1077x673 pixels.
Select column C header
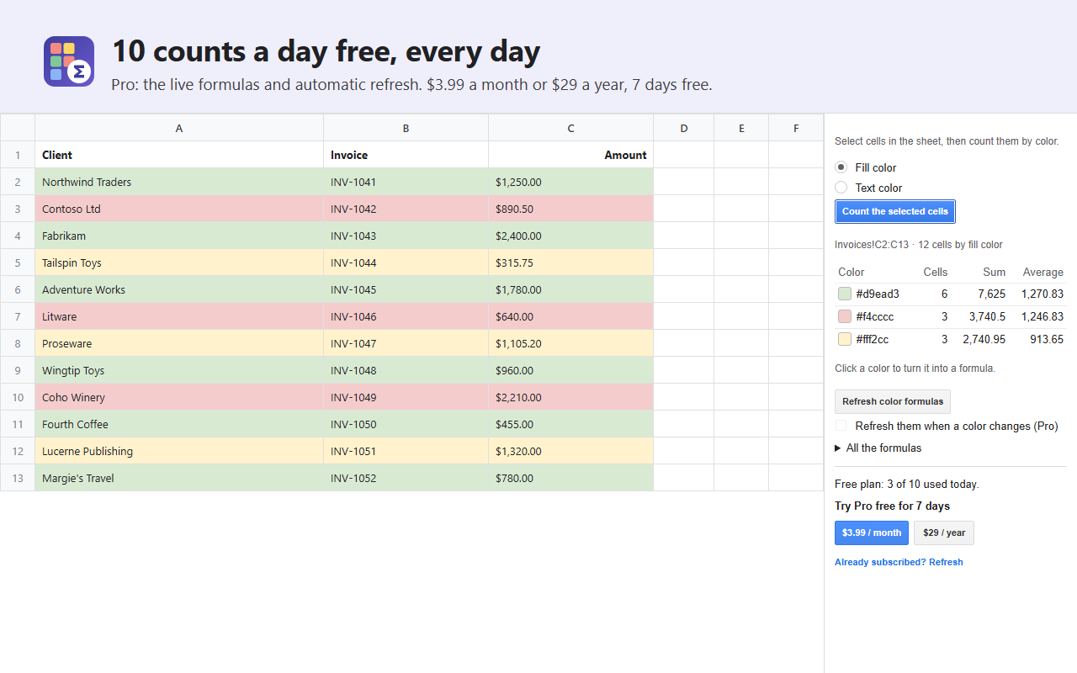pos(571,128)
